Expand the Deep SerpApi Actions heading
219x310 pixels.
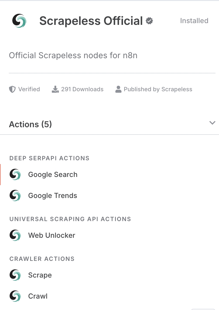(49, 158)
